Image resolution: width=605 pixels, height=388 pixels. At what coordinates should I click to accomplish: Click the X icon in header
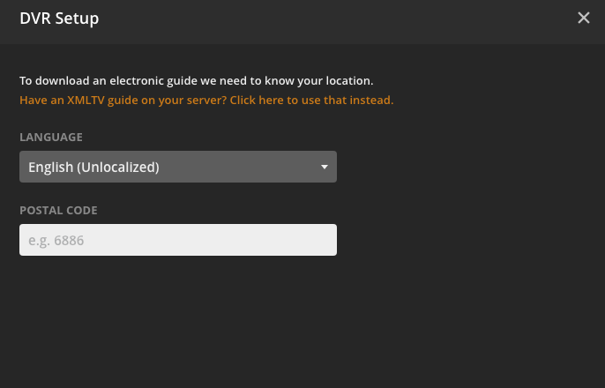[583, 18]
